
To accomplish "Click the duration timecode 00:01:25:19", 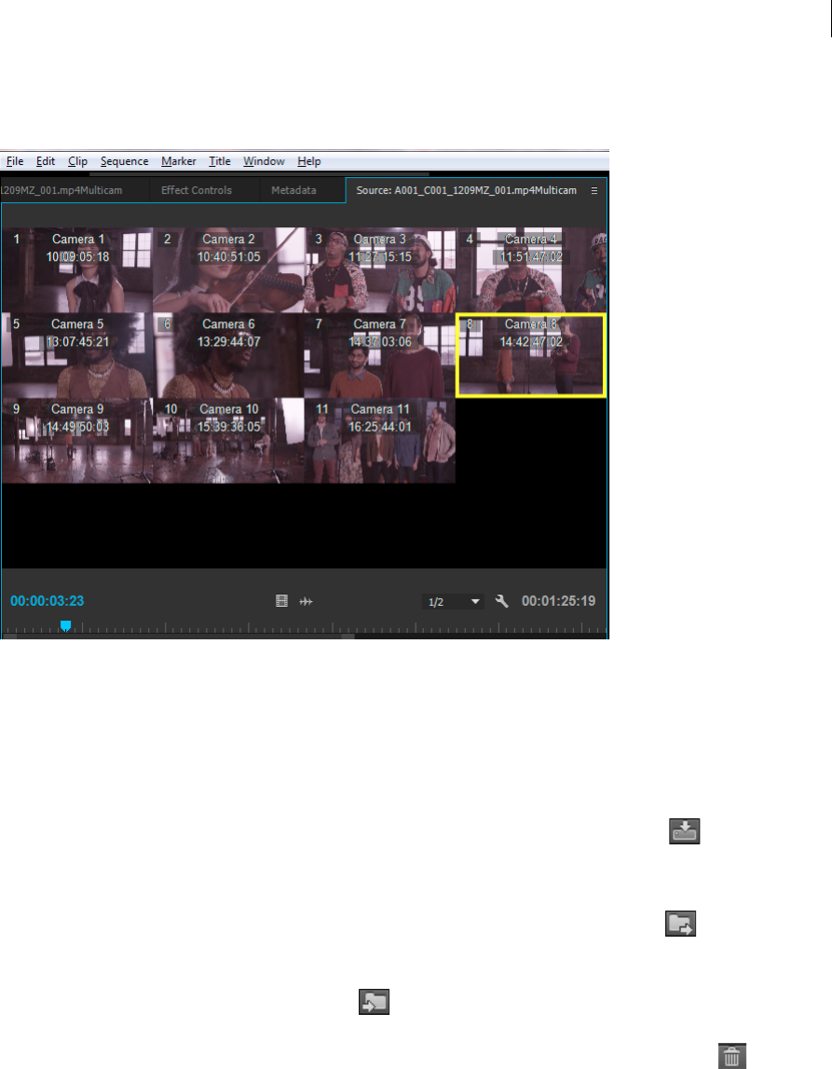I will tap(559, 601).
